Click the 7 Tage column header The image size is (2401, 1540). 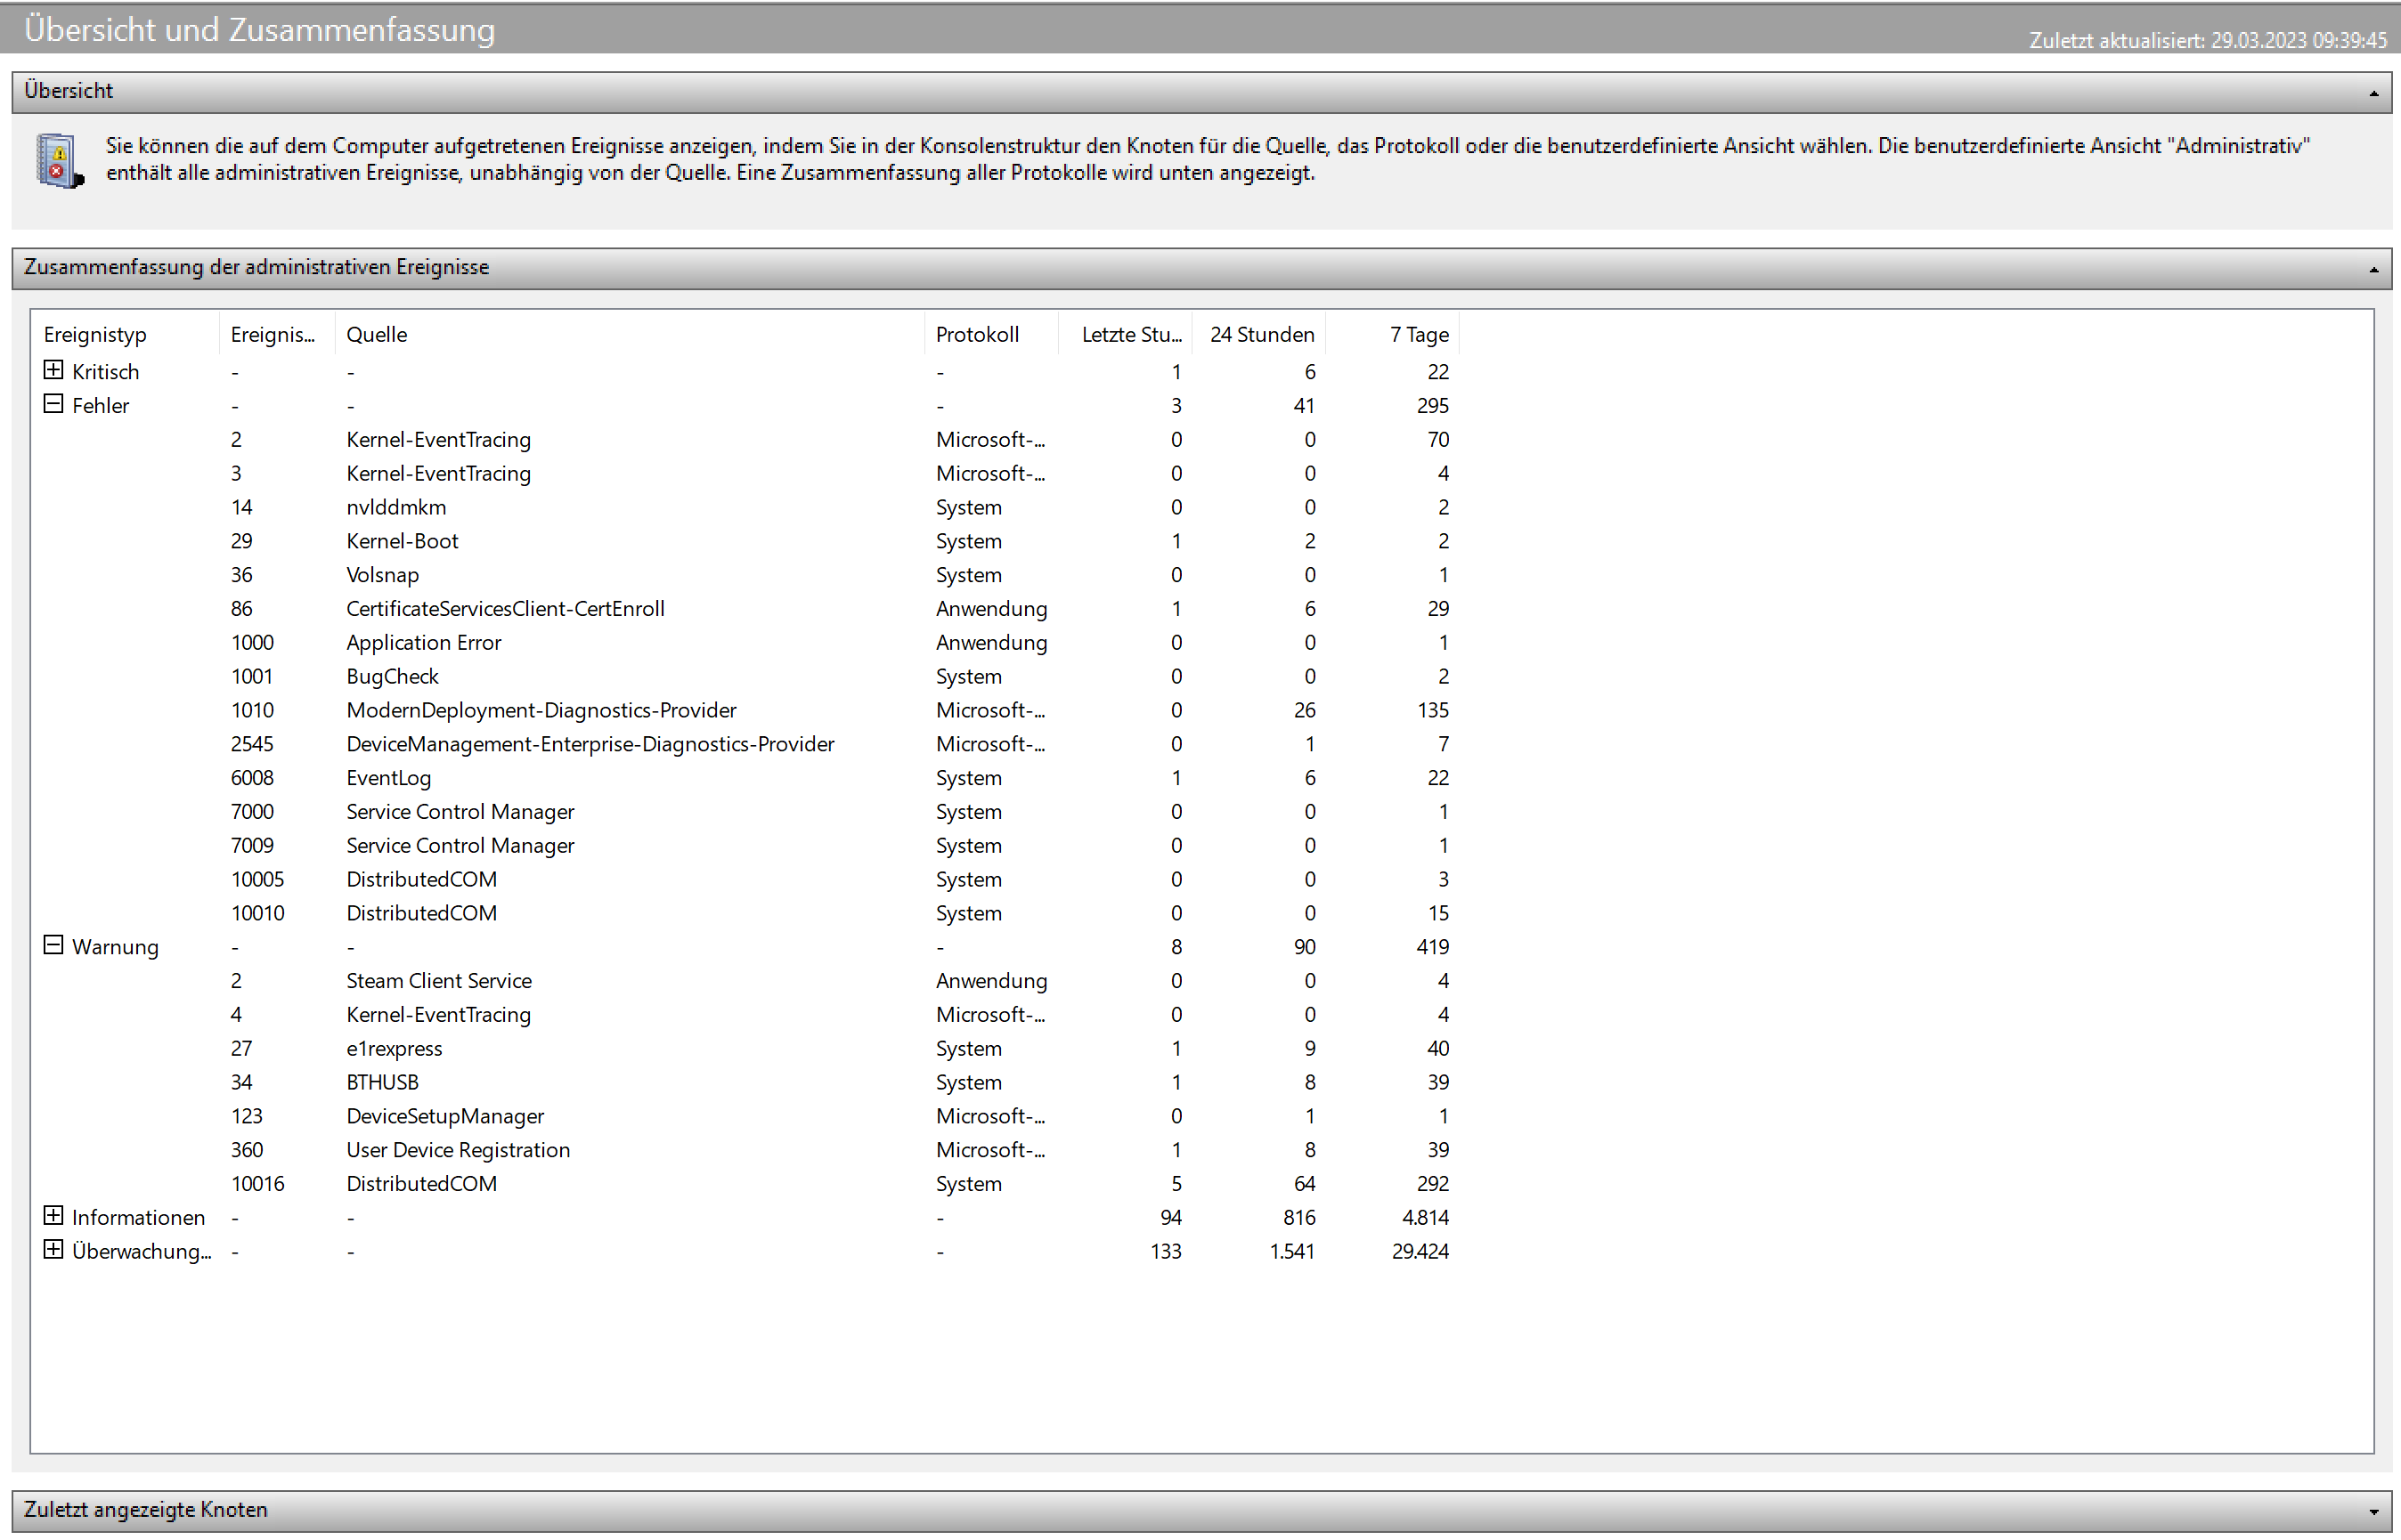1418,335
